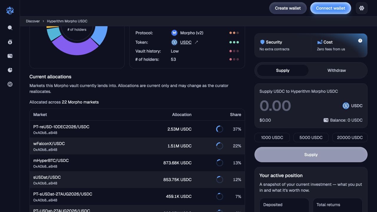Screen dimensions: 377x212
Task: Open the external link arrow beside USDC
Action: click(x=196, y=42)
